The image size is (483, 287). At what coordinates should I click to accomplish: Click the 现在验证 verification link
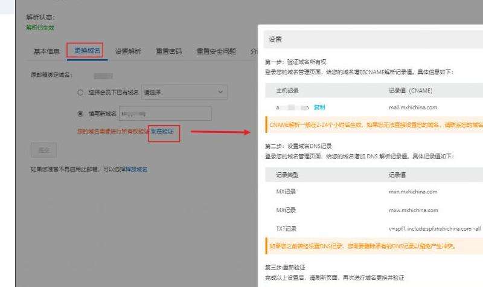[162, 131]
